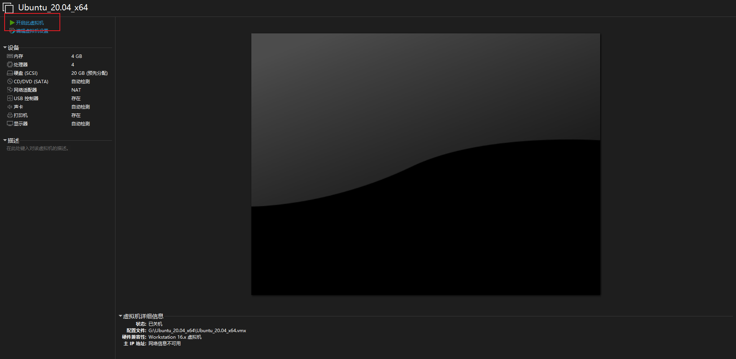
Task: Click the USB 控制器 icon
Action: pyautogui.click(x=10, y=98)
